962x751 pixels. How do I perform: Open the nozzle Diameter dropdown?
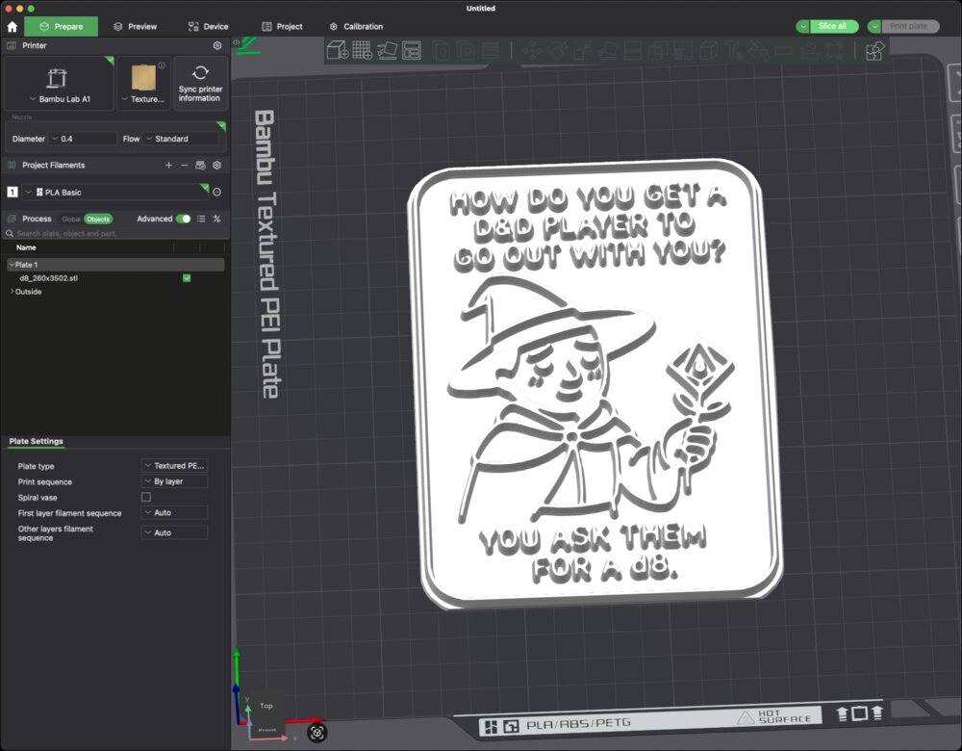coord(83,139)
